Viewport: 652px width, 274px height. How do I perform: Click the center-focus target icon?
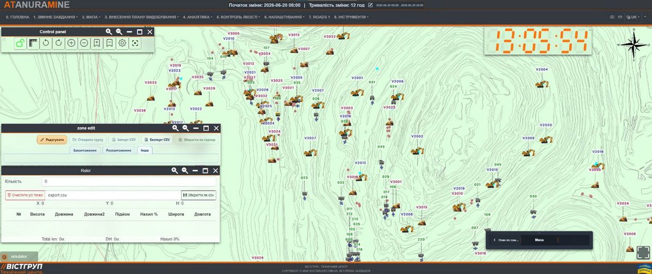[135, 43]
